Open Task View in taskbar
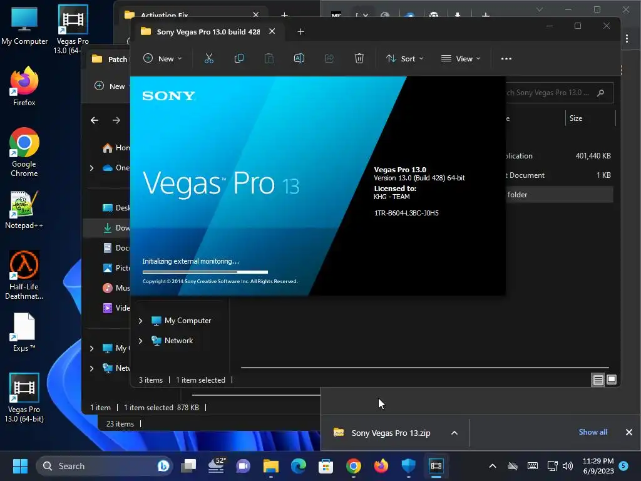Viewport: 641px width, 481px height. point(188,466)
